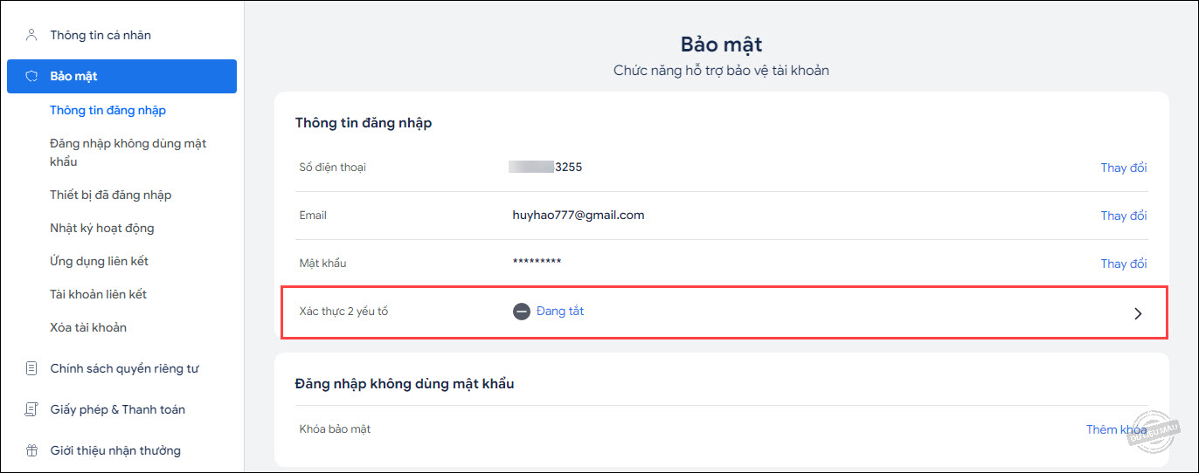
Task: Click the minus circle icon beside Đang tắt
Action: click(522, 312)
